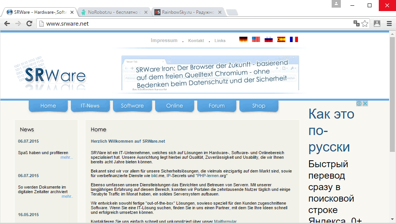396x223 pixels.
Task: Open the Impressum link
Action: [x=164, y=41]
